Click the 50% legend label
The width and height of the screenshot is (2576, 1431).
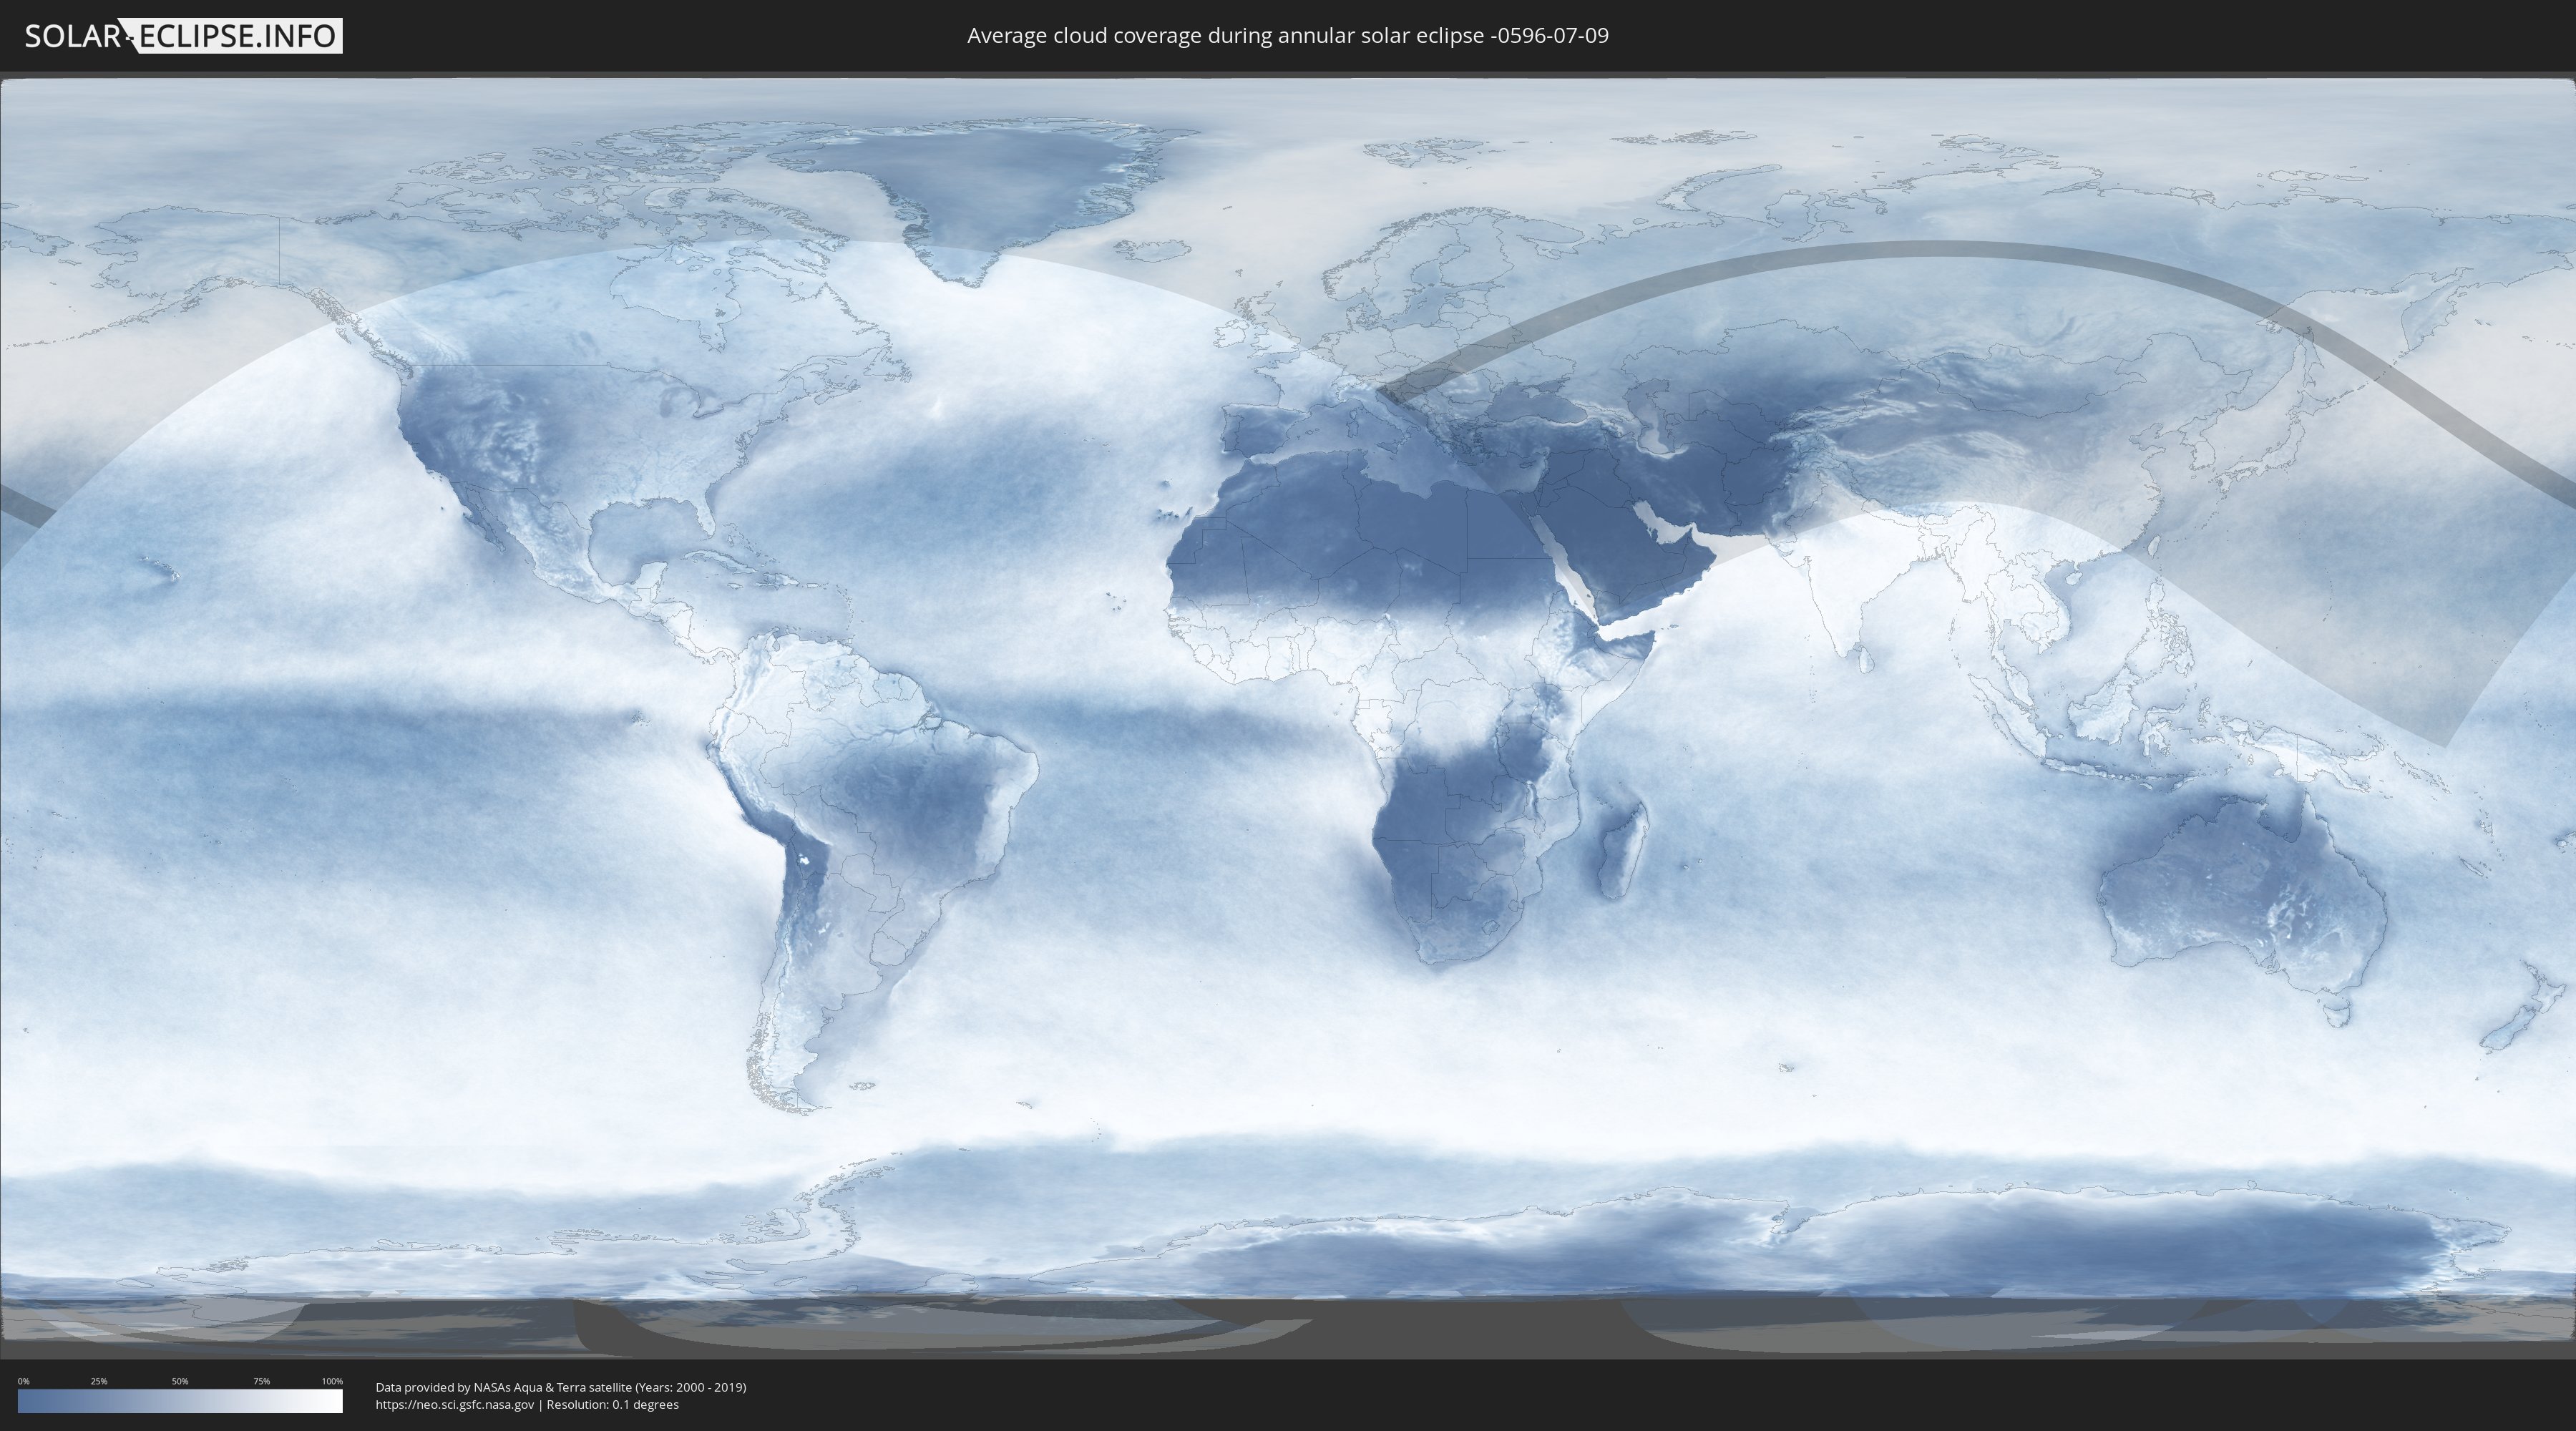point(180,1381)
